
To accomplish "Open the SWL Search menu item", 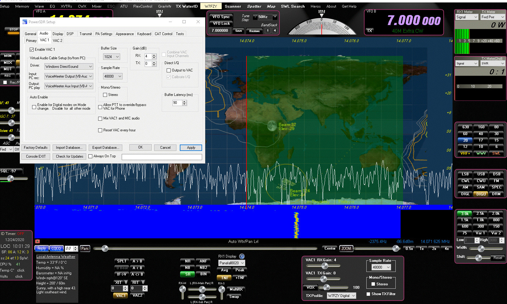I will pyautogui.click(x=293, y=6).
